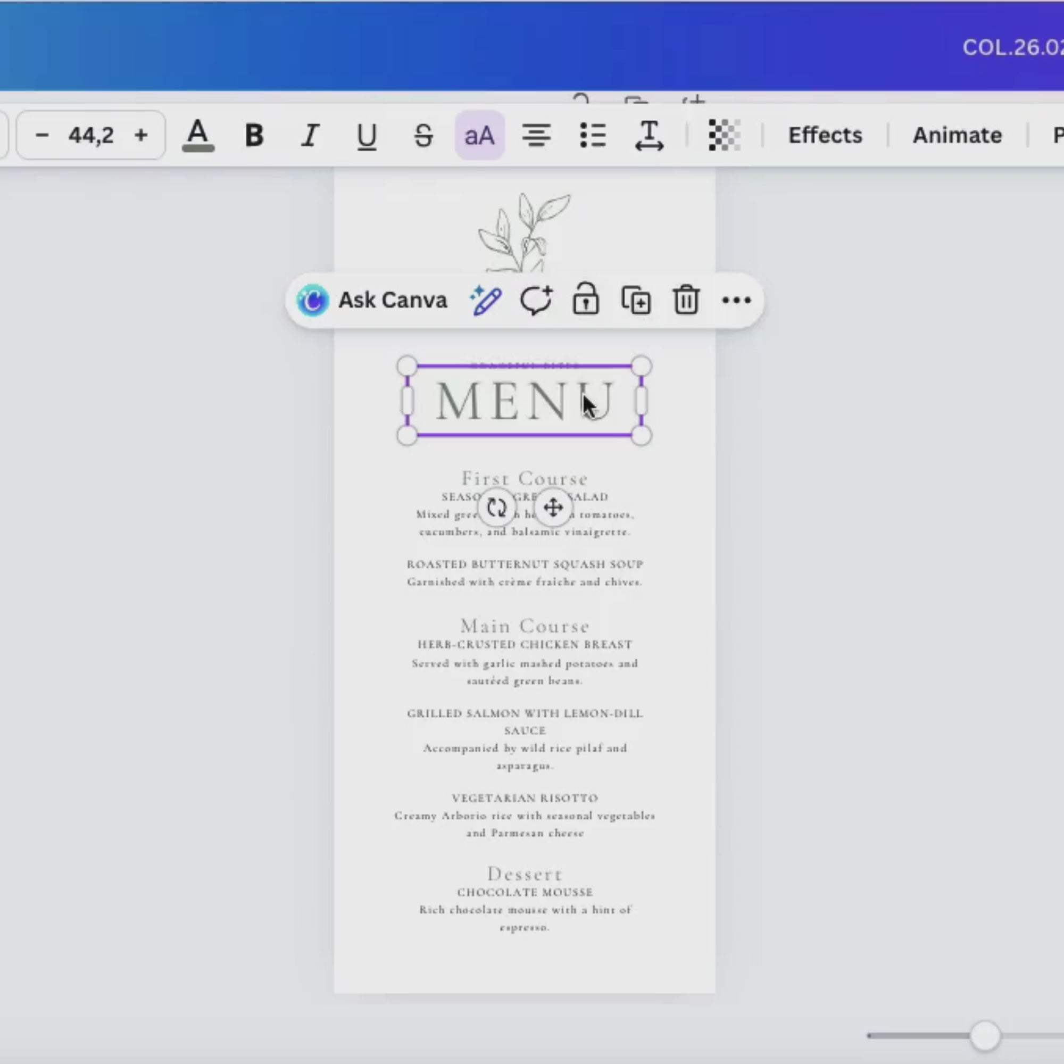Toggle uppercase aA text option
The width and height of the screenshot is (1064, 1064).
(x=480, y=136)
